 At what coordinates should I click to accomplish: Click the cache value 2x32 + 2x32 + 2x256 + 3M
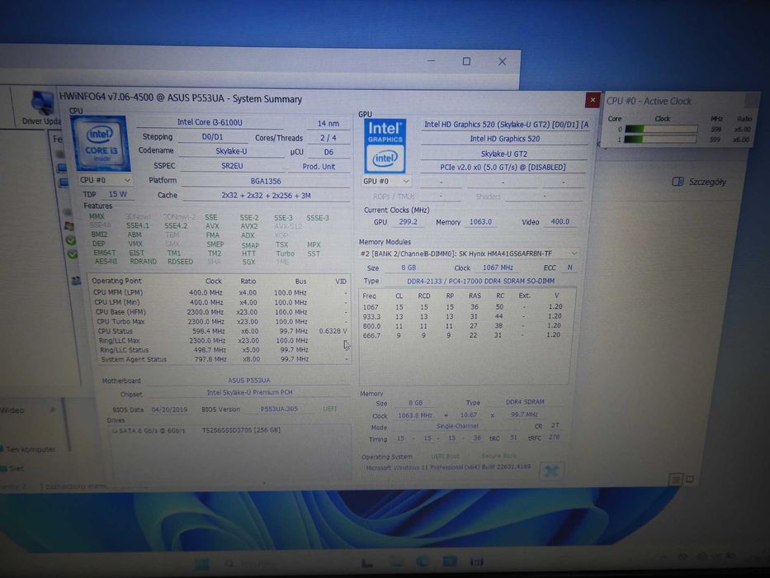point(266,196)
